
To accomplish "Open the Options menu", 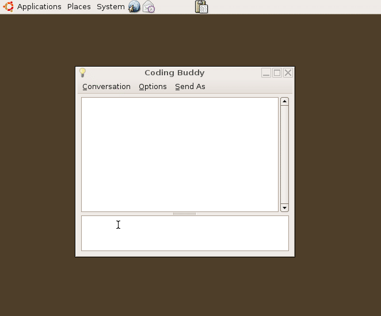I will click(153, 87).
